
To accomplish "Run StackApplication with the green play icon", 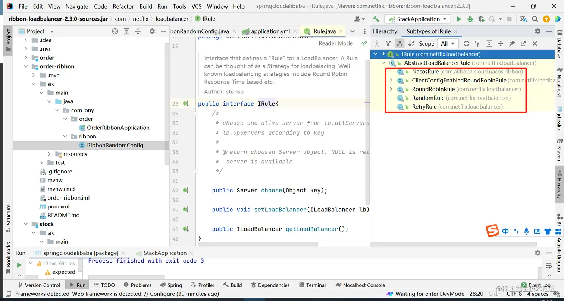I will (x=459, y=19).
